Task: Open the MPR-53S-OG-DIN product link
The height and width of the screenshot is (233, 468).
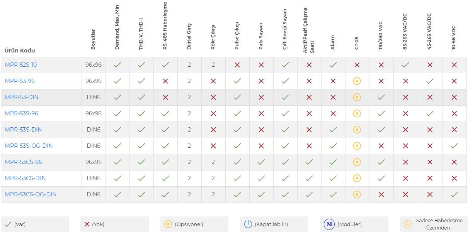Action: click(x=29, y=146)
